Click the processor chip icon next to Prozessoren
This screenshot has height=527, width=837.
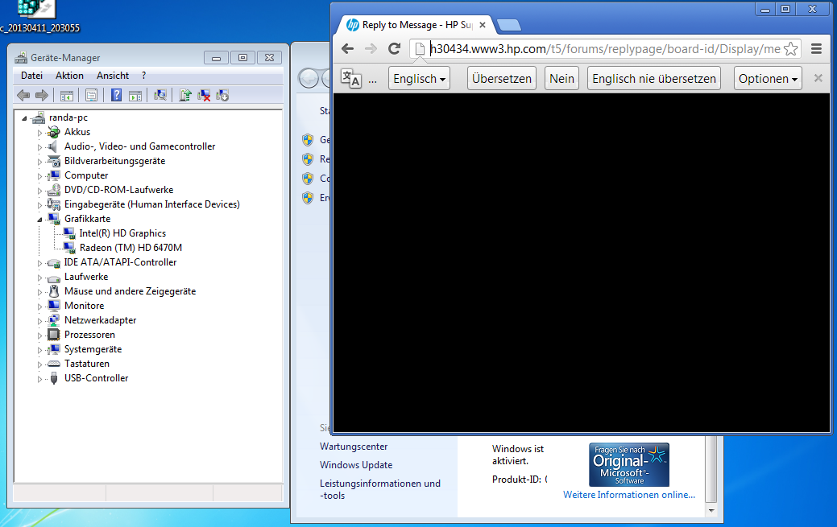point(53,335)
